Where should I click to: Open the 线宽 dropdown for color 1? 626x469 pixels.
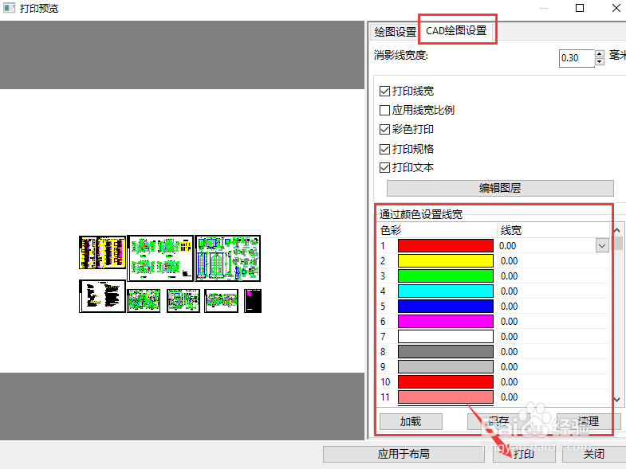[602, 246]
